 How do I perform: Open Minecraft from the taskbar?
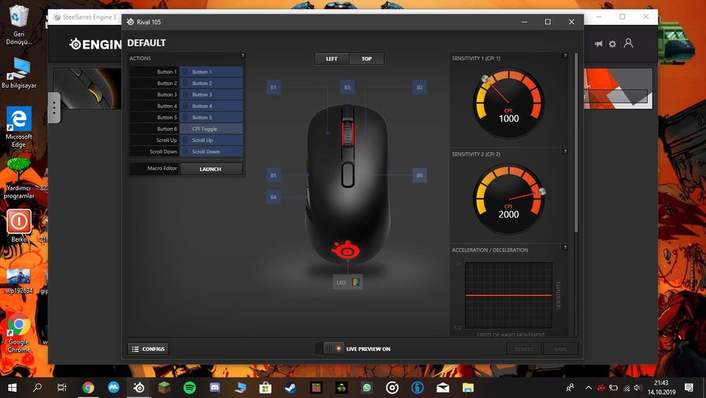165,387
